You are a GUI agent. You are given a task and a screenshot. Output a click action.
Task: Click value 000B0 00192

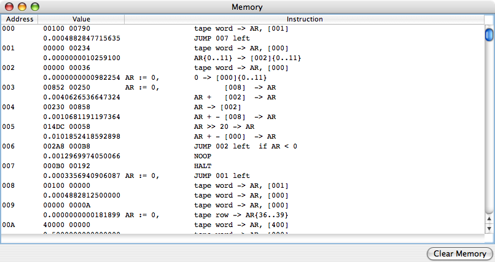pos(66,166)
